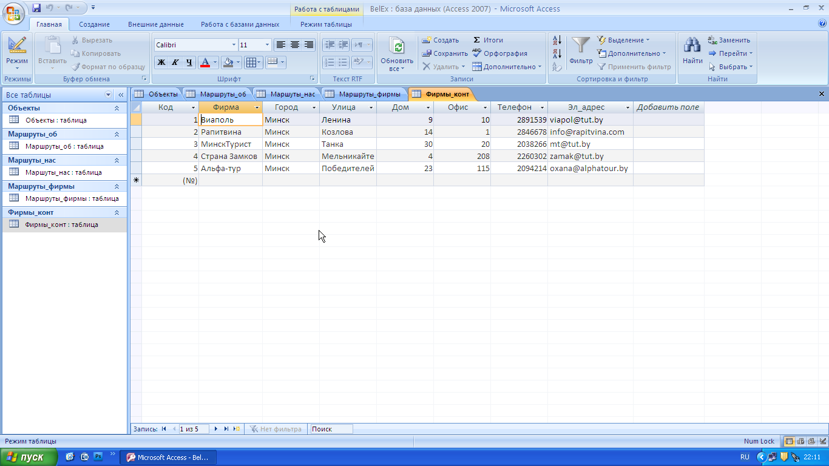The height and width of the screenshot is (466, 829).
Task: Sort ascending A-Z icon
Action: pos(557,41)
